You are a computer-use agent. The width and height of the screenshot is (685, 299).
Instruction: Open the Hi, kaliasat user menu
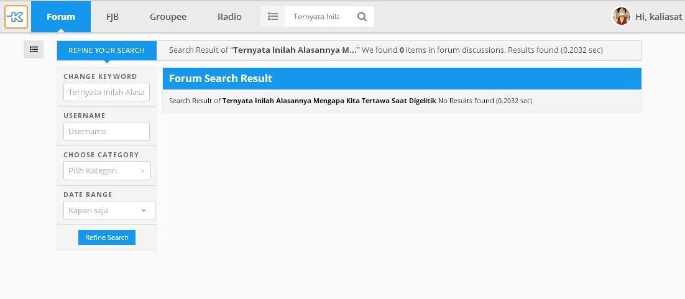coord(658,17)
